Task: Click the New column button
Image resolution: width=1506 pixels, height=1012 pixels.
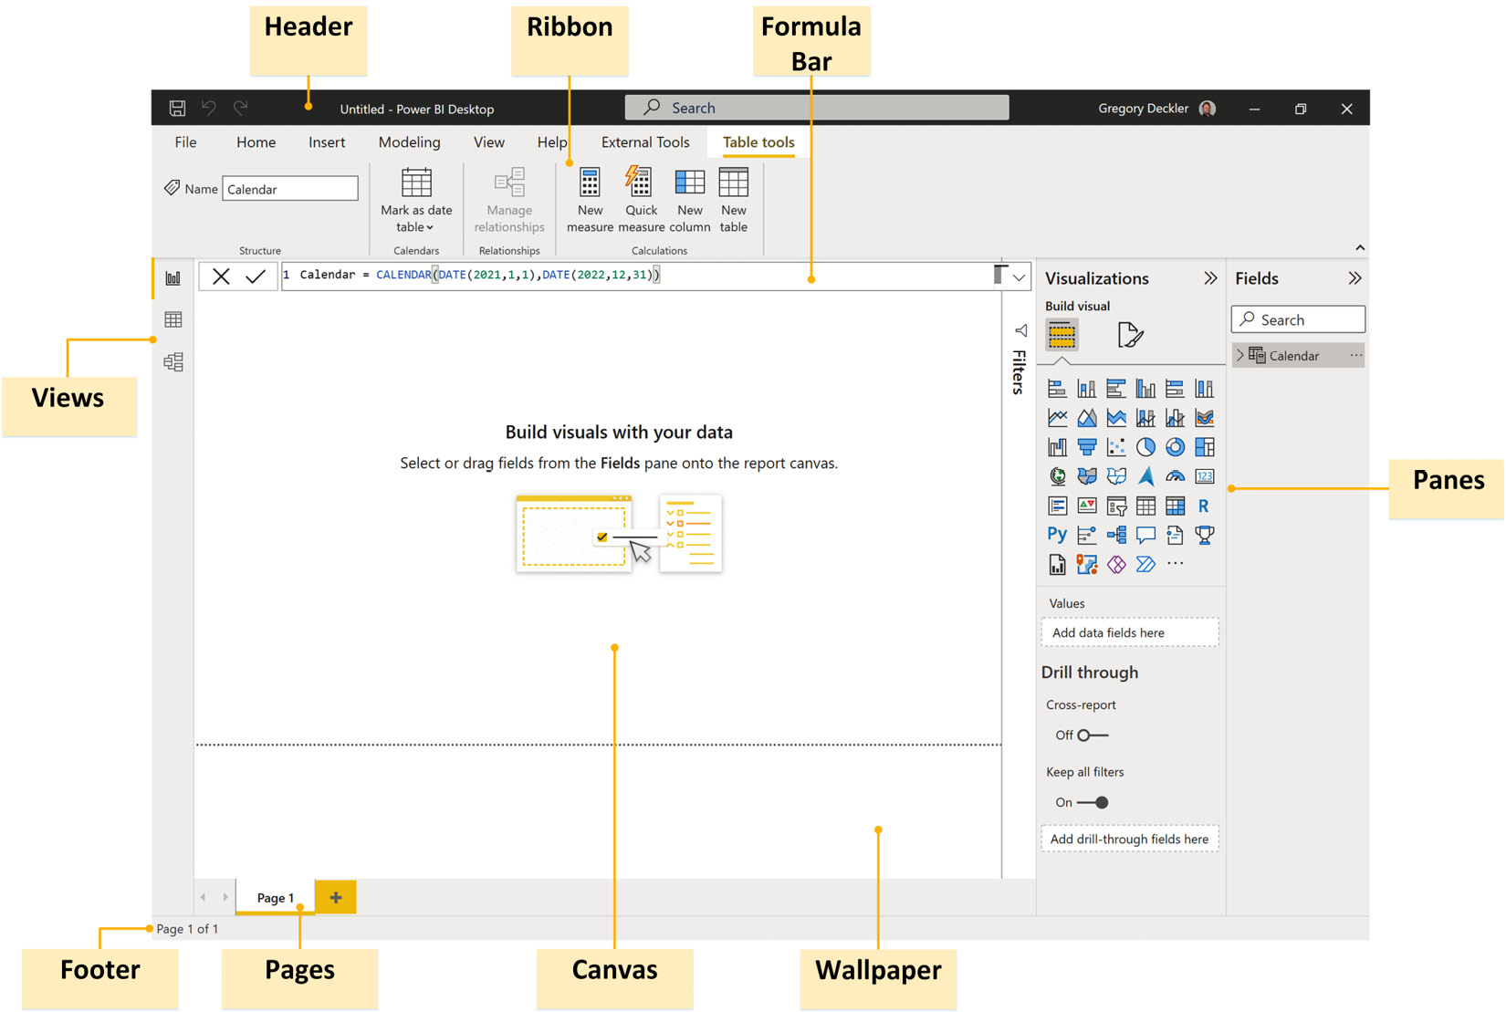Action: (689, 201)
